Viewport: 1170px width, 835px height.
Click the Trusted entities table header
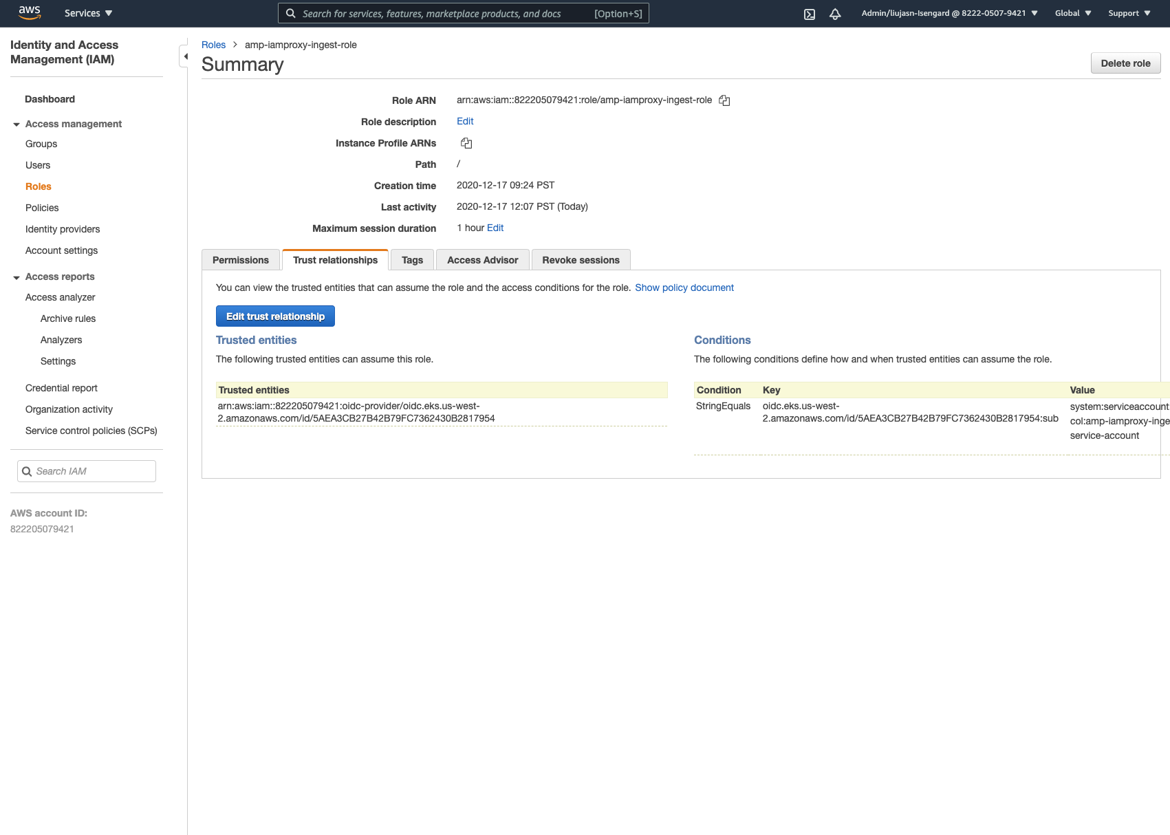tap(442, 390)
